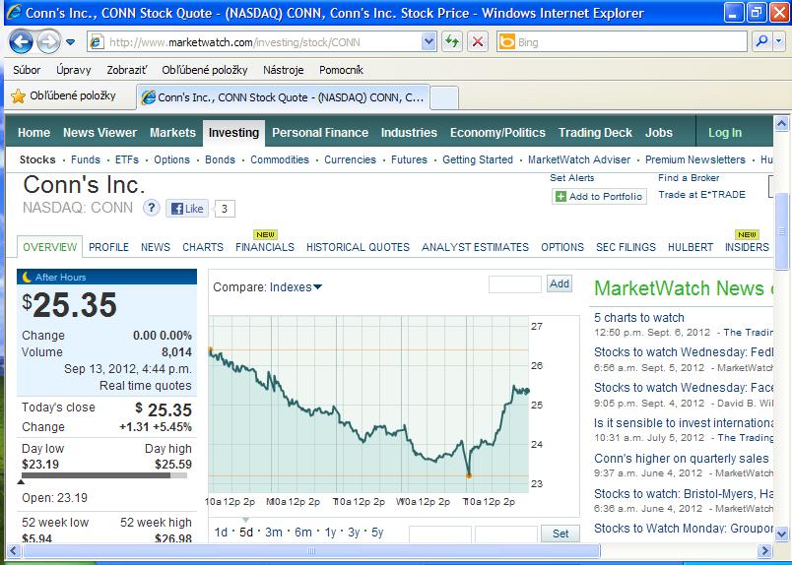This screenshot has height=565, width=792.
Task: Open the ETFs sub-navigation link
Action: (x=127, y=160)
